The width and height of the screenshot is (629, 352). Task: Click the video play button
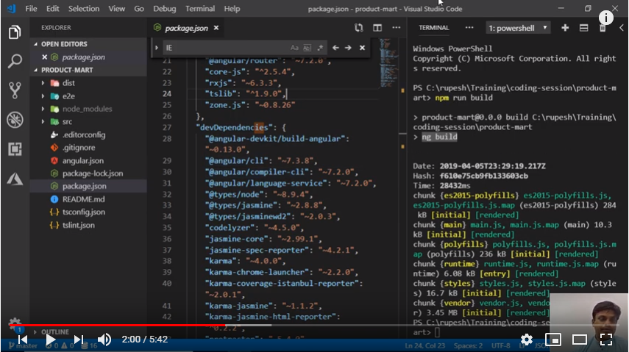(50, 340)
